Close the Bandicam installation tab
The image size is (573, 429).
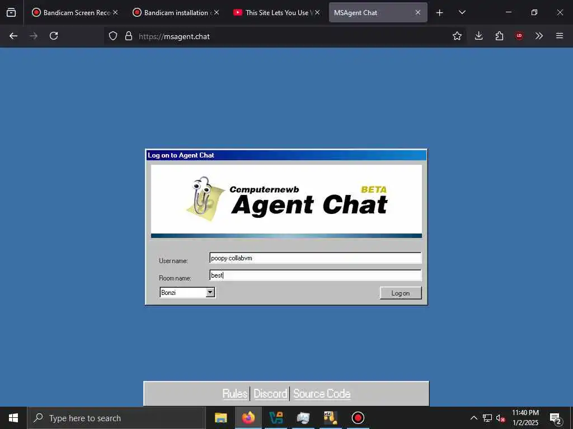pyautogui.click(x=217, y=12)
